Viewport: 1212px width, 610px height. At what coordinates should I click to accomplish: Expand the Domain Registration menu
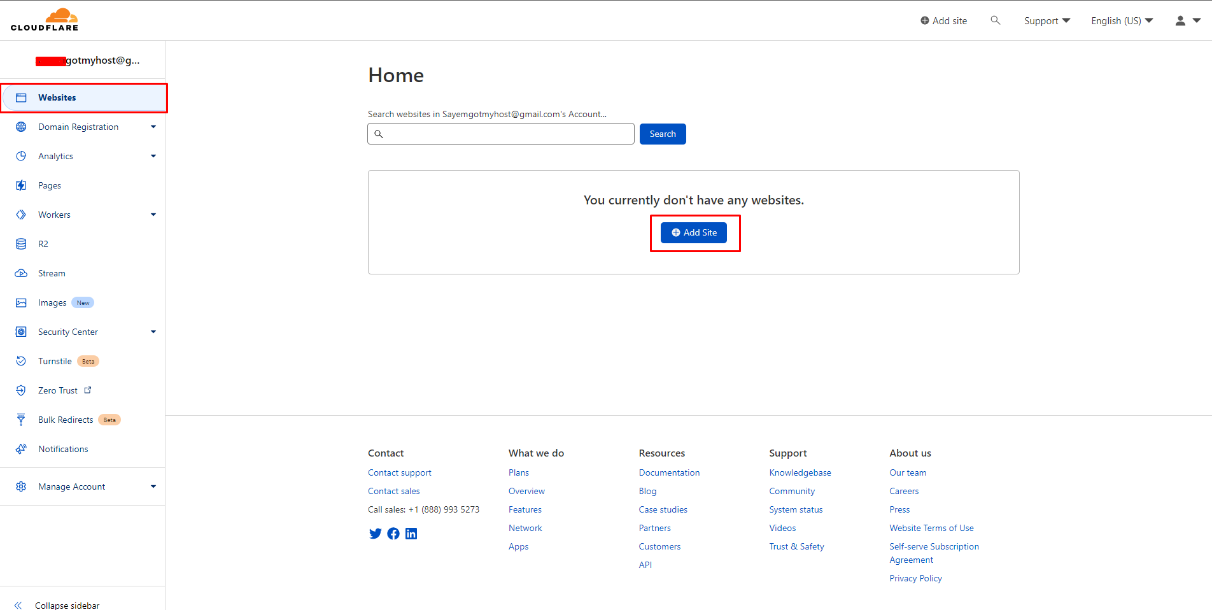pos(153,127)
